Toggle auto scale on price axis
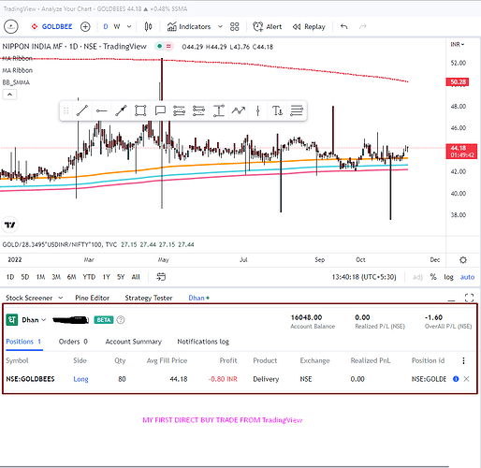The width and height of the screenshot is (481, 468). [x=467, y=277]
